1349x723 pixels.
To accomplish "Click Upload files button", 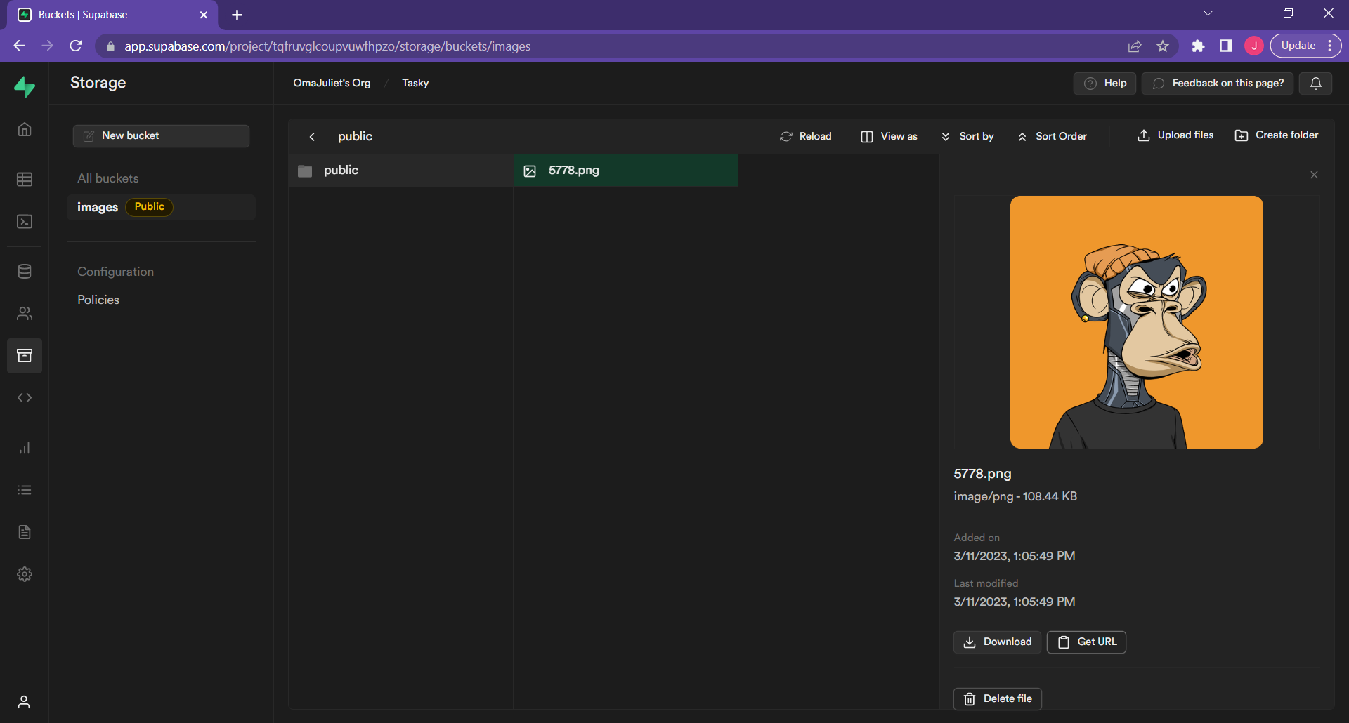I will (x=1175, y=135).
